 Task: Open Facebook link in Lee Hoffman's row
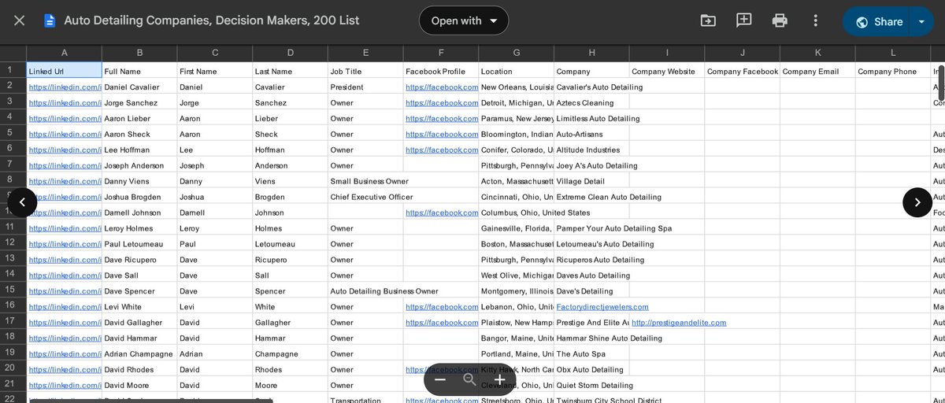pos(442,150)
